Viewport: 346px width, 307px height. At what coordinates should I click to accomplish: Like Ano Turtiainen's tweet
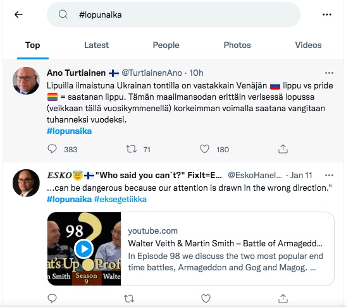pyautogui.click(x=204, y=149)
